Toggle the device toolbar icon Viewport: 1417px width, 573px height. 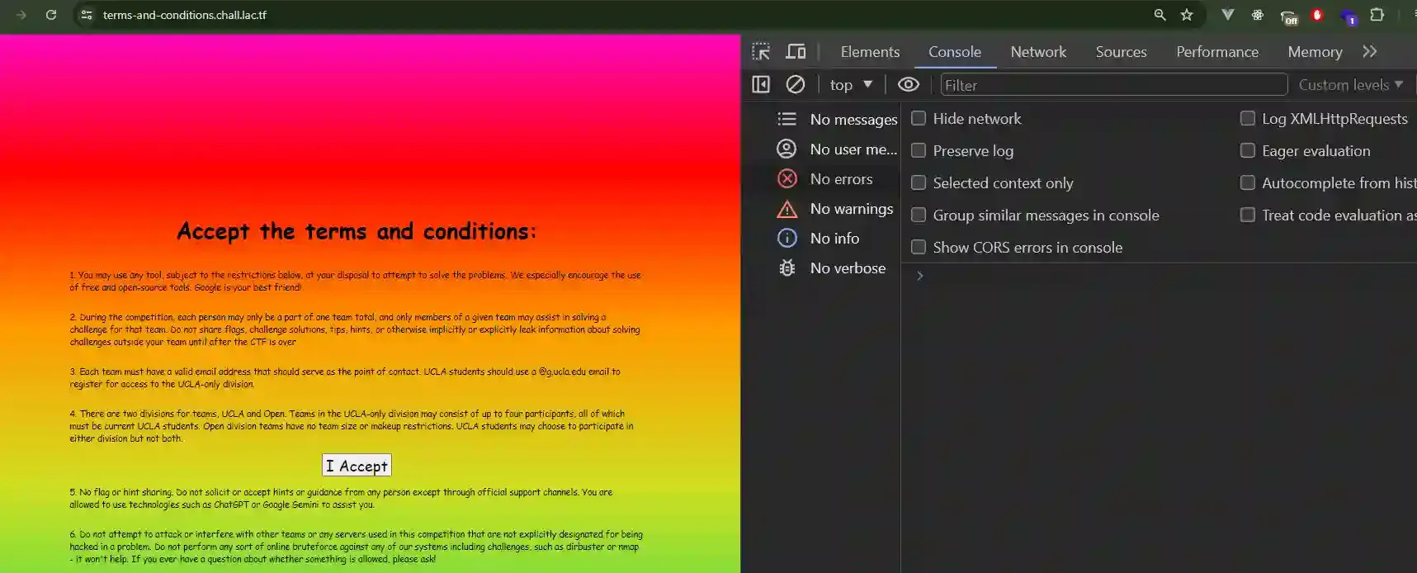[x=796, y=52]
